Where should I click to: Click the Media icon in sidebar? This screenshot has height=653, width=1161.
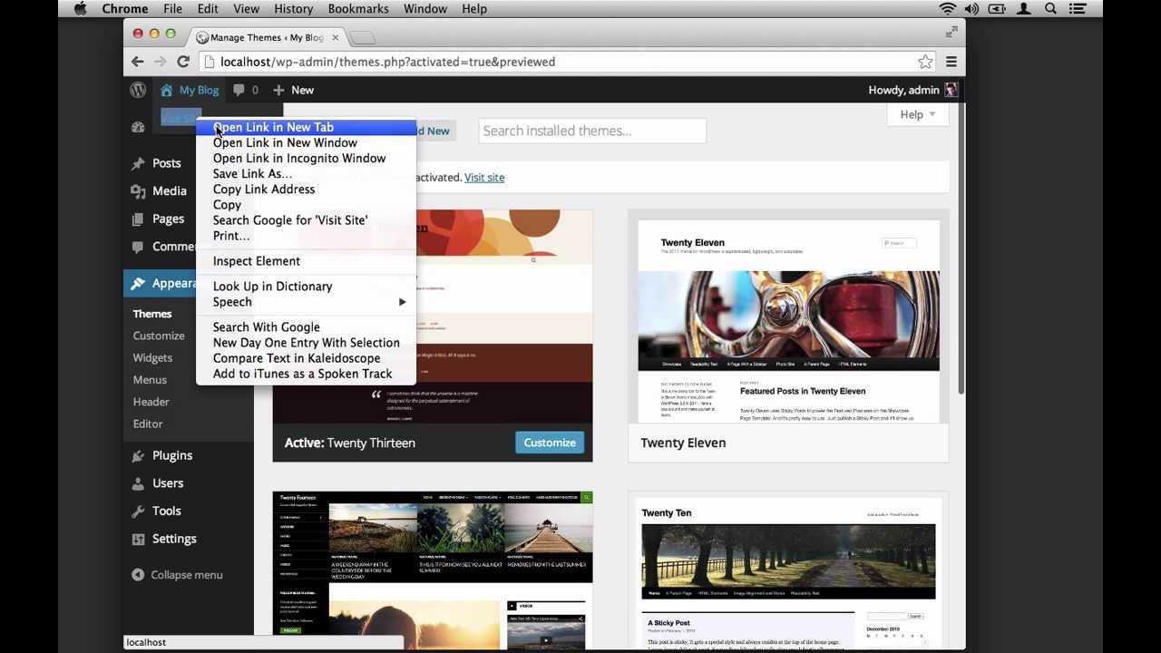(x=138, y=190)
